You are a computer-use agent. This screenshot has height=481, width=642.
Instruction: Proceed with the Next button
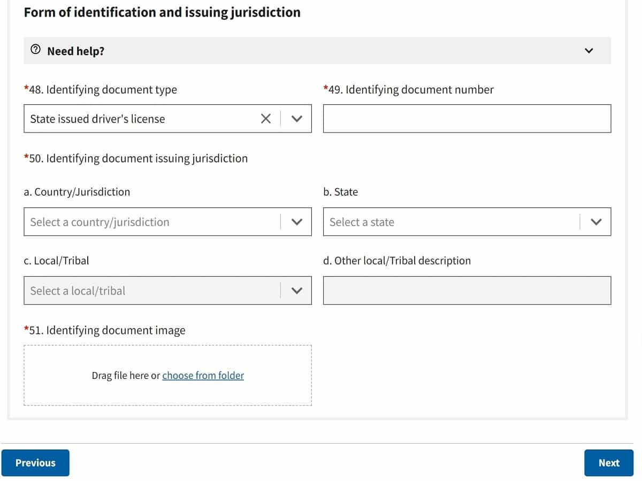point(608,463)
